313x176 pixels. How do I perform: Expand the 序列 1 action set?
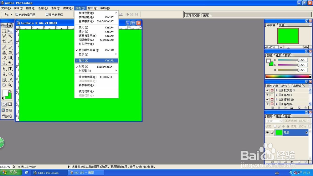(276, 95)
